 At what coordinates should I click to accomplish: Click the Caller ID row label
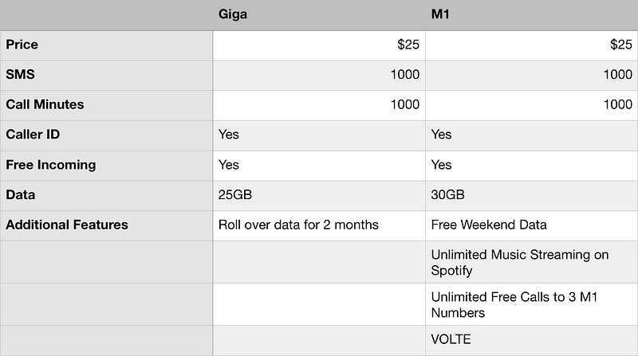coord(106,135)
